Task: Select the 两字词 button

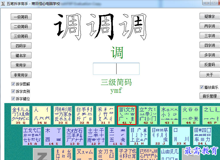Action: coord(210,26)
